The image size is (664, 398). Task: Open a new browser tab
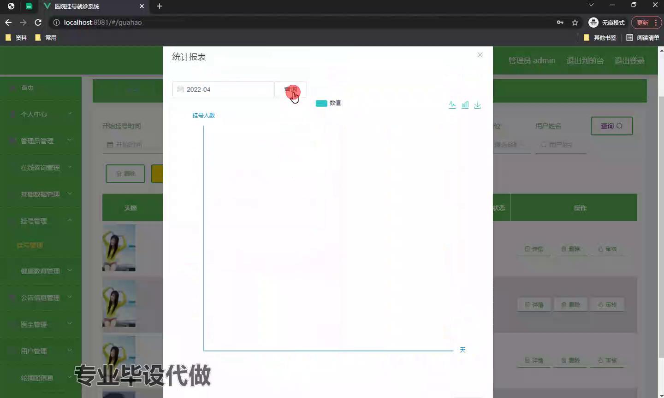pyautogui.click(x=159, y=6)
